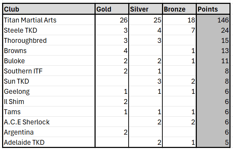The image size is (233, 149).
Task: Select the Geelong club name cell
Action: 48,91
